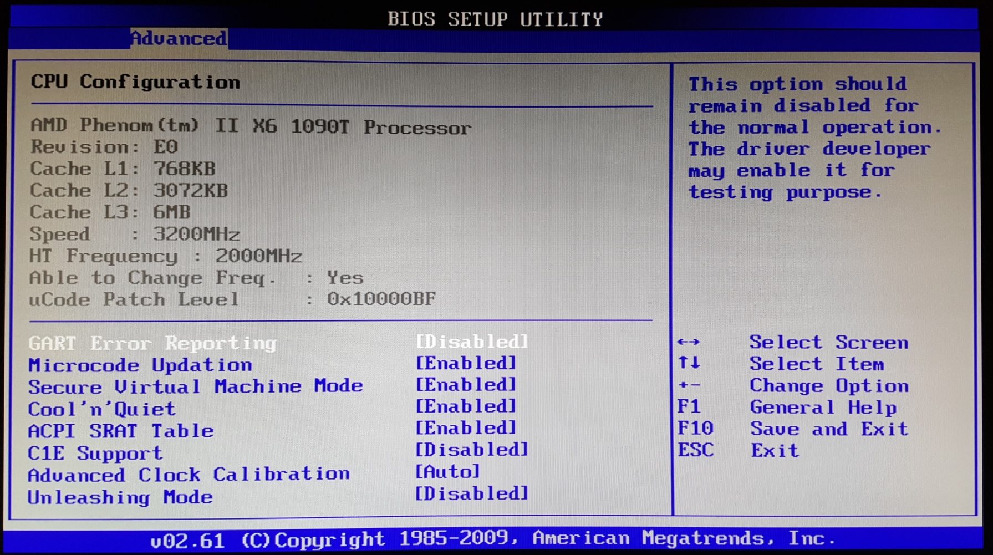Click the Cache L2: 3072KB line

pyautogui.click(x=129, y=190)
